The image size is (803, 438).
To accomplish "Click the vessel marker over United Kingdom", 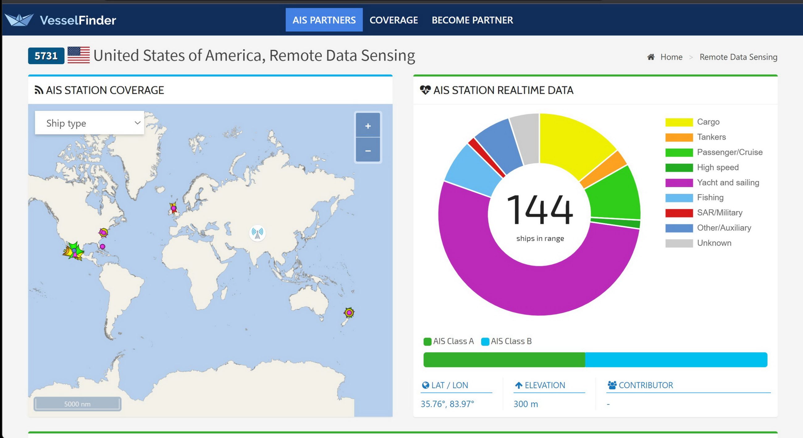I will click(174, 208).
